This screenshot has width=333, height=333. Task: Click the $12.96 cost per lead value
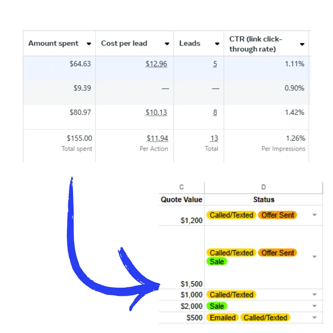point(156,64)
